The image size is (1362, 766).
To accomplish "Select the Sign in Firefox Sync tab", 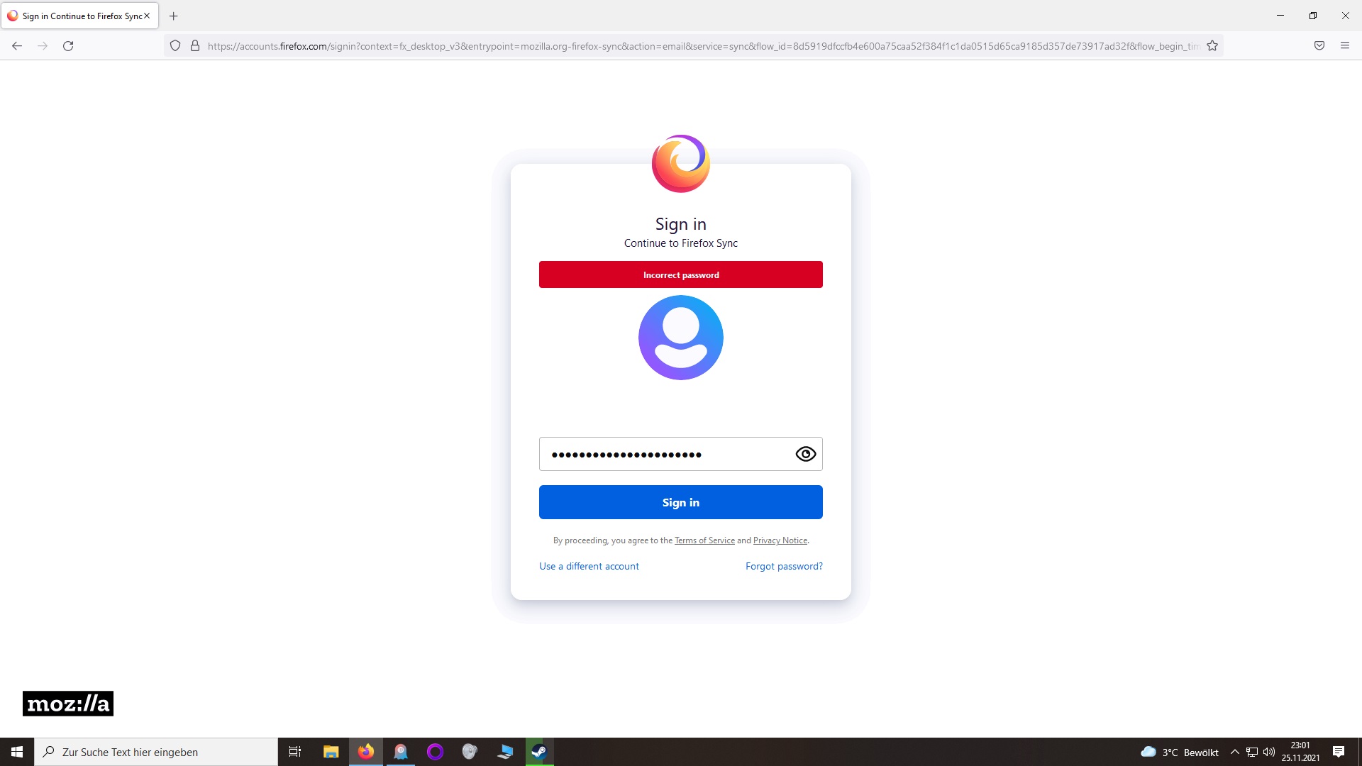I will [78, 16].
